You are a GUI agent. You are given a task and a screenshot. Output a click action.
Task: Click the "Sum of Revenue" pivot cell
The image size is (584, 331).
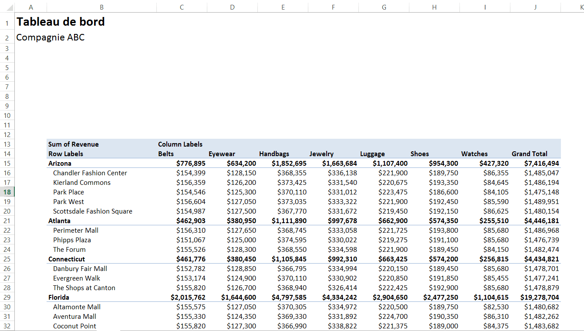74,144
